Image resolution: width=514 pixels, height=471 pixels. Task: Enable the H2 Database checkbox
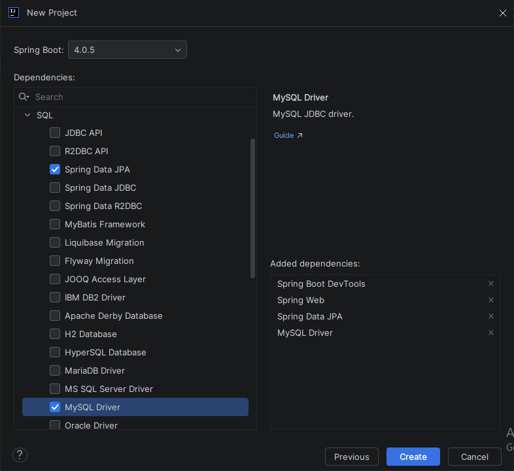(55, 334)
